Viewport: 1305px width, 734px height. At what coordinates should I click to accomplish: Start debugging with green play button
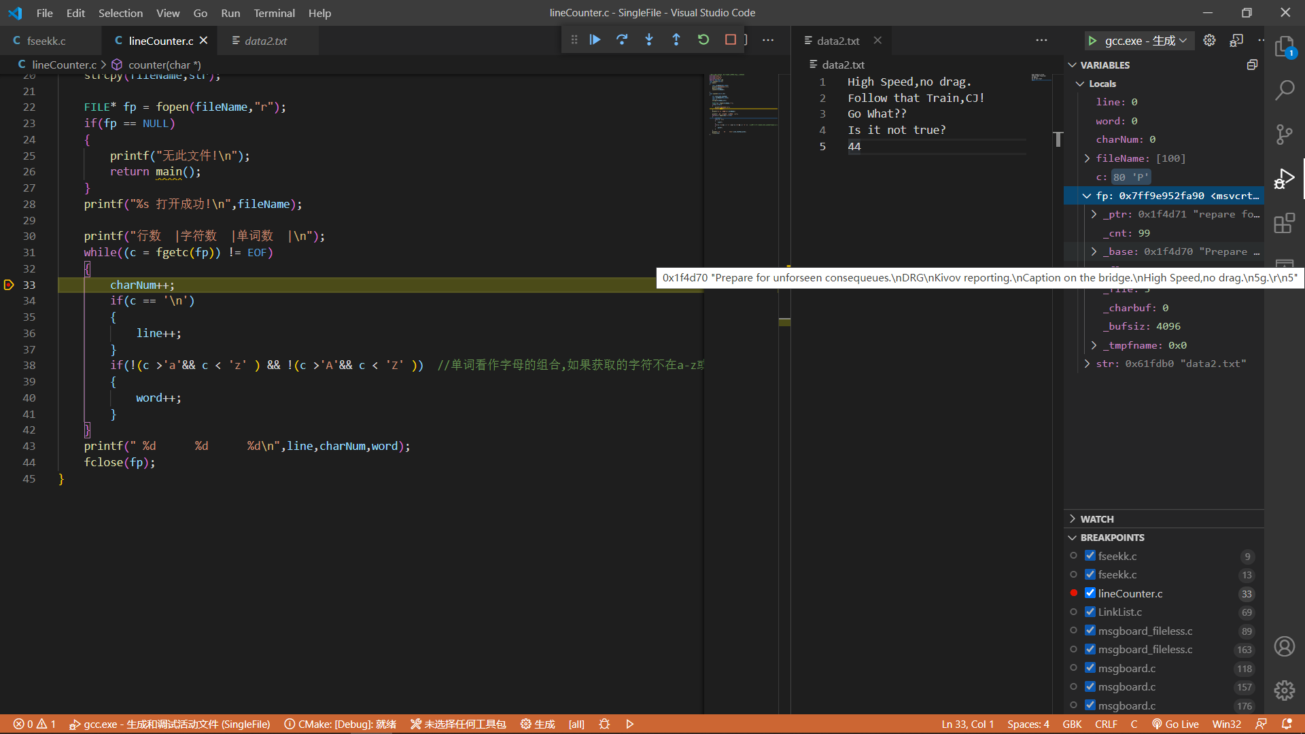[1092, 41]
